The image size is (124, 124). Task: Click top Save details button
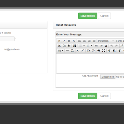tap(88, 16)
